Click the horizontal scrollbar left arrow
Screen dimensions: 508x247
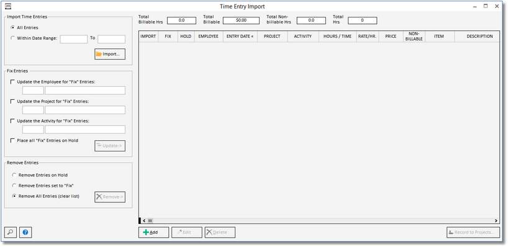click(x=144, y=221)
